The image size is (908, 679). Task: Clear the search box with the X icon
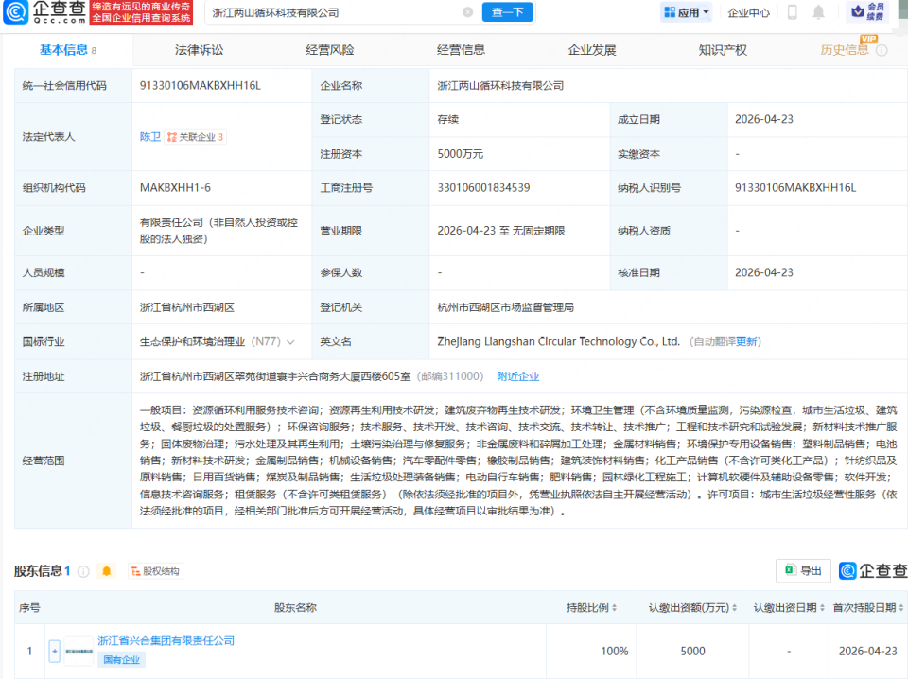[468, 12]
